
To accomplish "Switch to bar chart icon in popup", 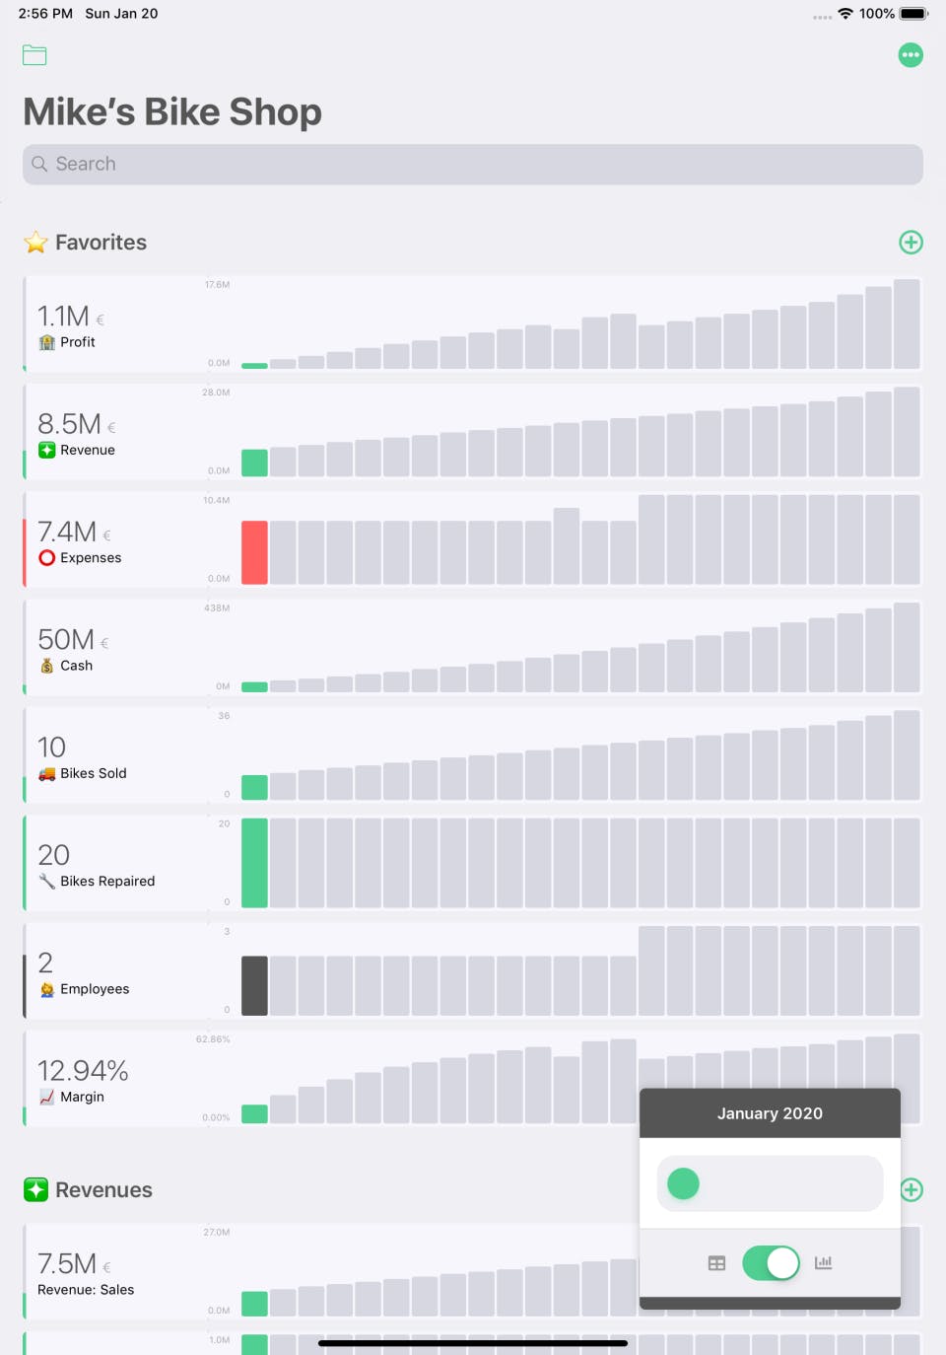I will click(x=824, y=1263).
